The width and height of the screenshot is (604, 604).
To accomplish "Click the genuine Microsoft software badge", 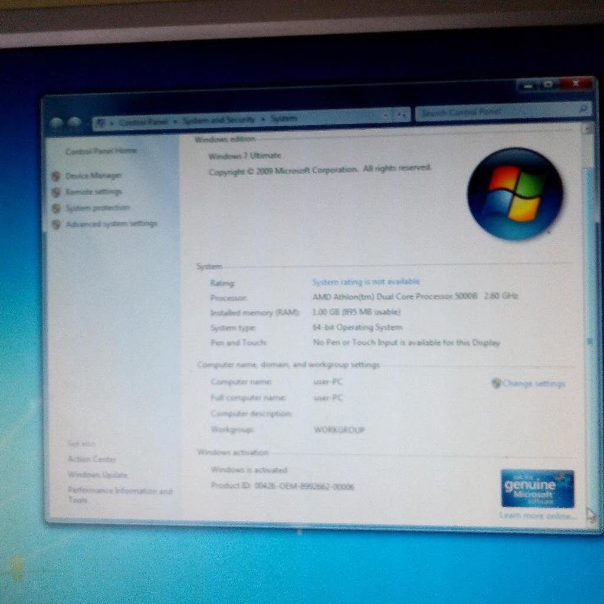I will [x=537, y=489].
